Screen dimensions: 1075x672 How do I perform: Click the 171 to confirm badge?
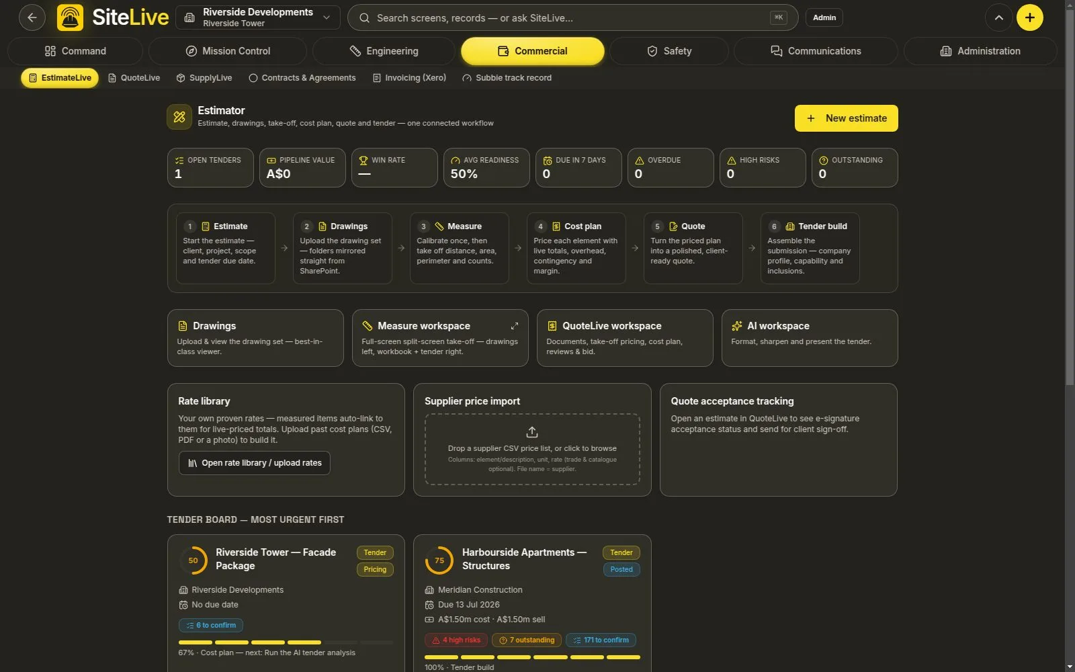[601, 640]
